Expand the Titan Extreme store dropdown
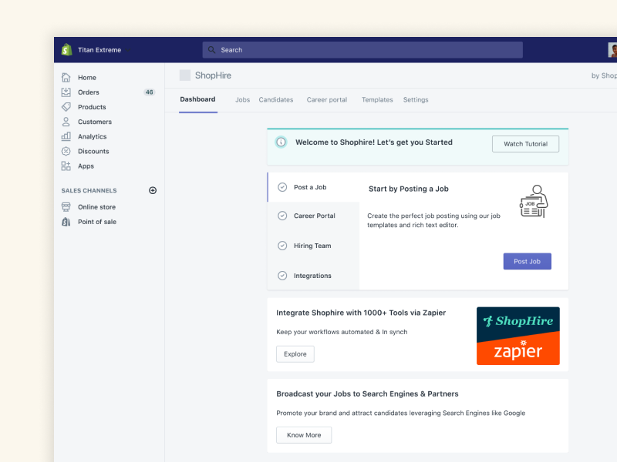The width and height of the screenshot is (617, 462). (128, 50)
